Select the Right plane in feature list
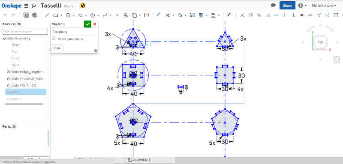343x164 pixels. tap(15, 65)
